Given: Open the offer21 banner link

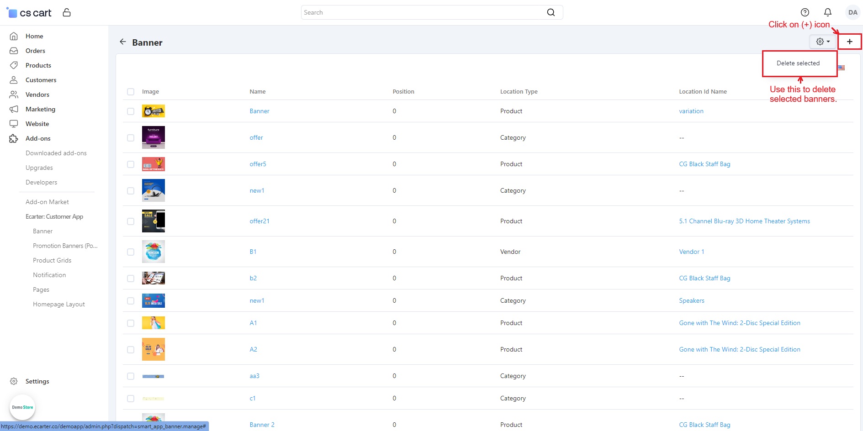Looking at the screenshot, I should tap(259, 221).
